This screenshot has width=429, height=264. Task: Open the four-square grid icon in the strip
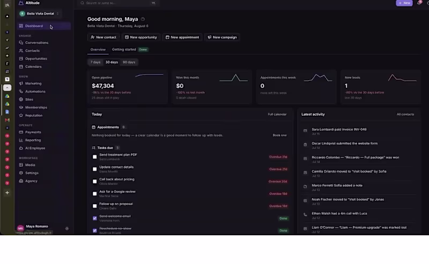(x=7, y=72)
